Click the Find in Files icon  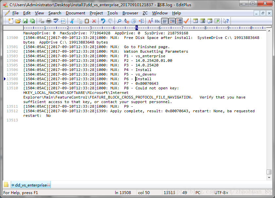134,21
